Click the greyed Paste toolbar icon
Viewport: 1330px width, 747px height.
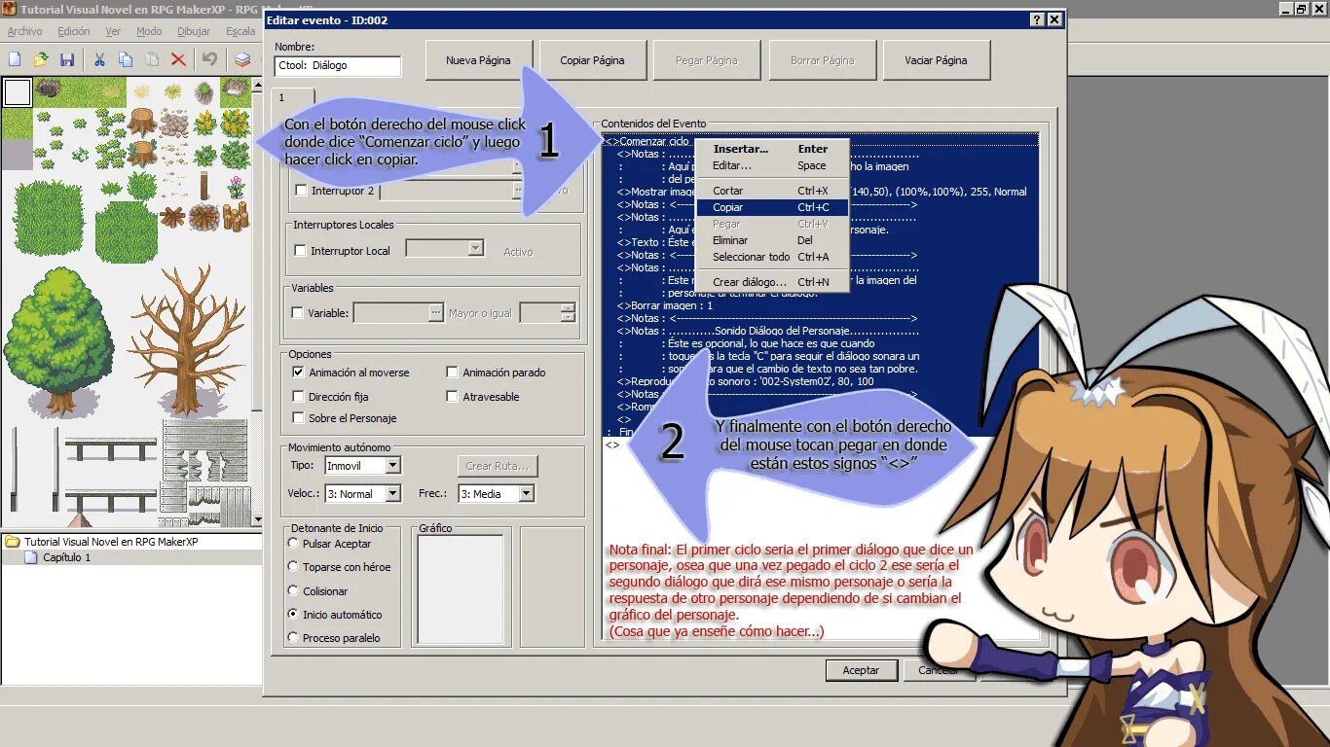[152, 59]
